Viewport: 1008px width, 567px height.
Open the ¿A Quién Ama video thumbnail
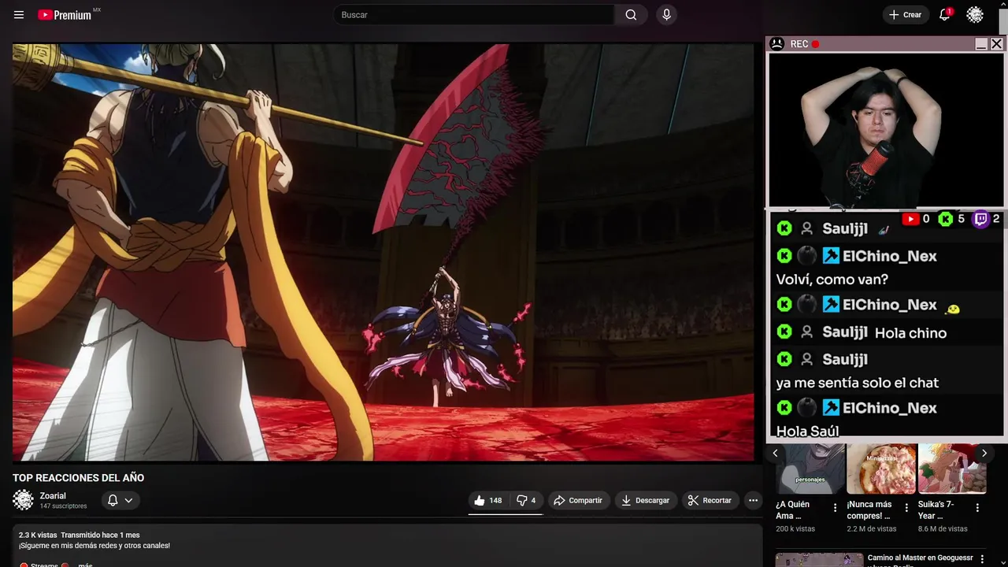pyautogui.click(x=810, y=469)
